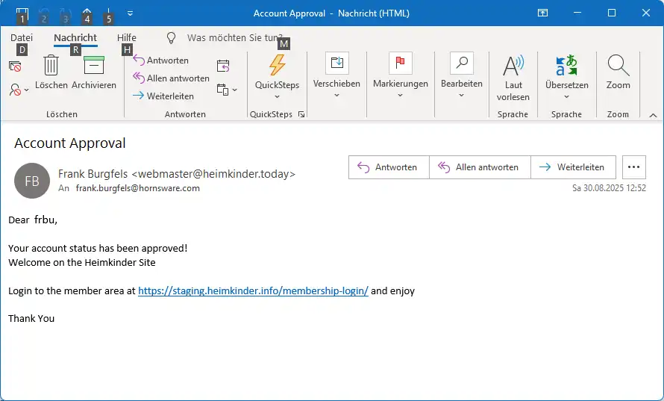
Task: Click the Laut vorlesen icon
Action: click(513, 66)
